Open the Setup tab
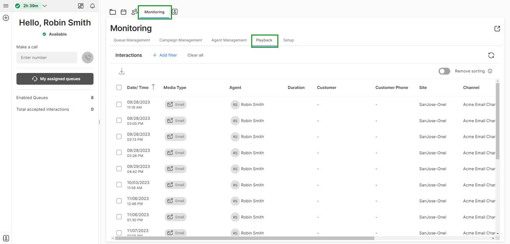This screenshot has height=244, width=510. coord(288,40)
